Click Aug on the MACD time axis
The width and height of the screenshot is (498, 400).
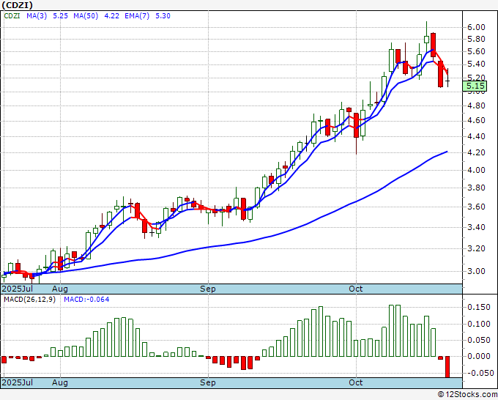(60, 382)
